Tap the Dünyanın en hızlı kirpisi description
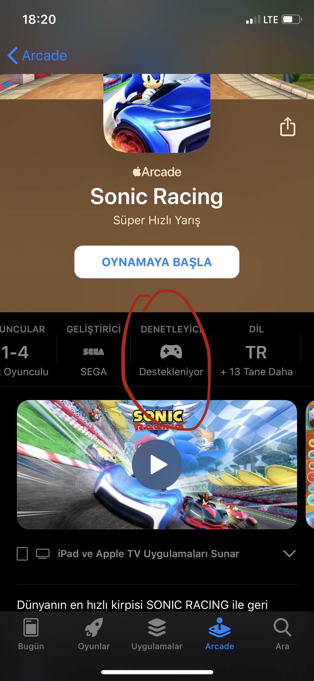 tap(142, 605)
